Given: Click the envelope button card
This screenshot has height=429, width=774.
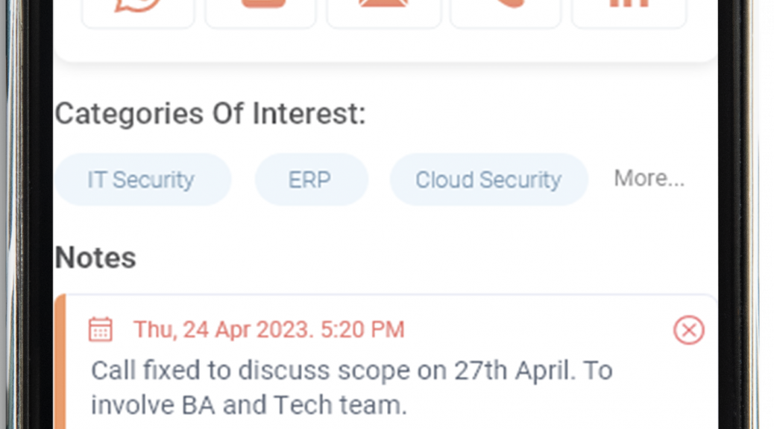Looking at the screenshot, I should click(383, 13).
